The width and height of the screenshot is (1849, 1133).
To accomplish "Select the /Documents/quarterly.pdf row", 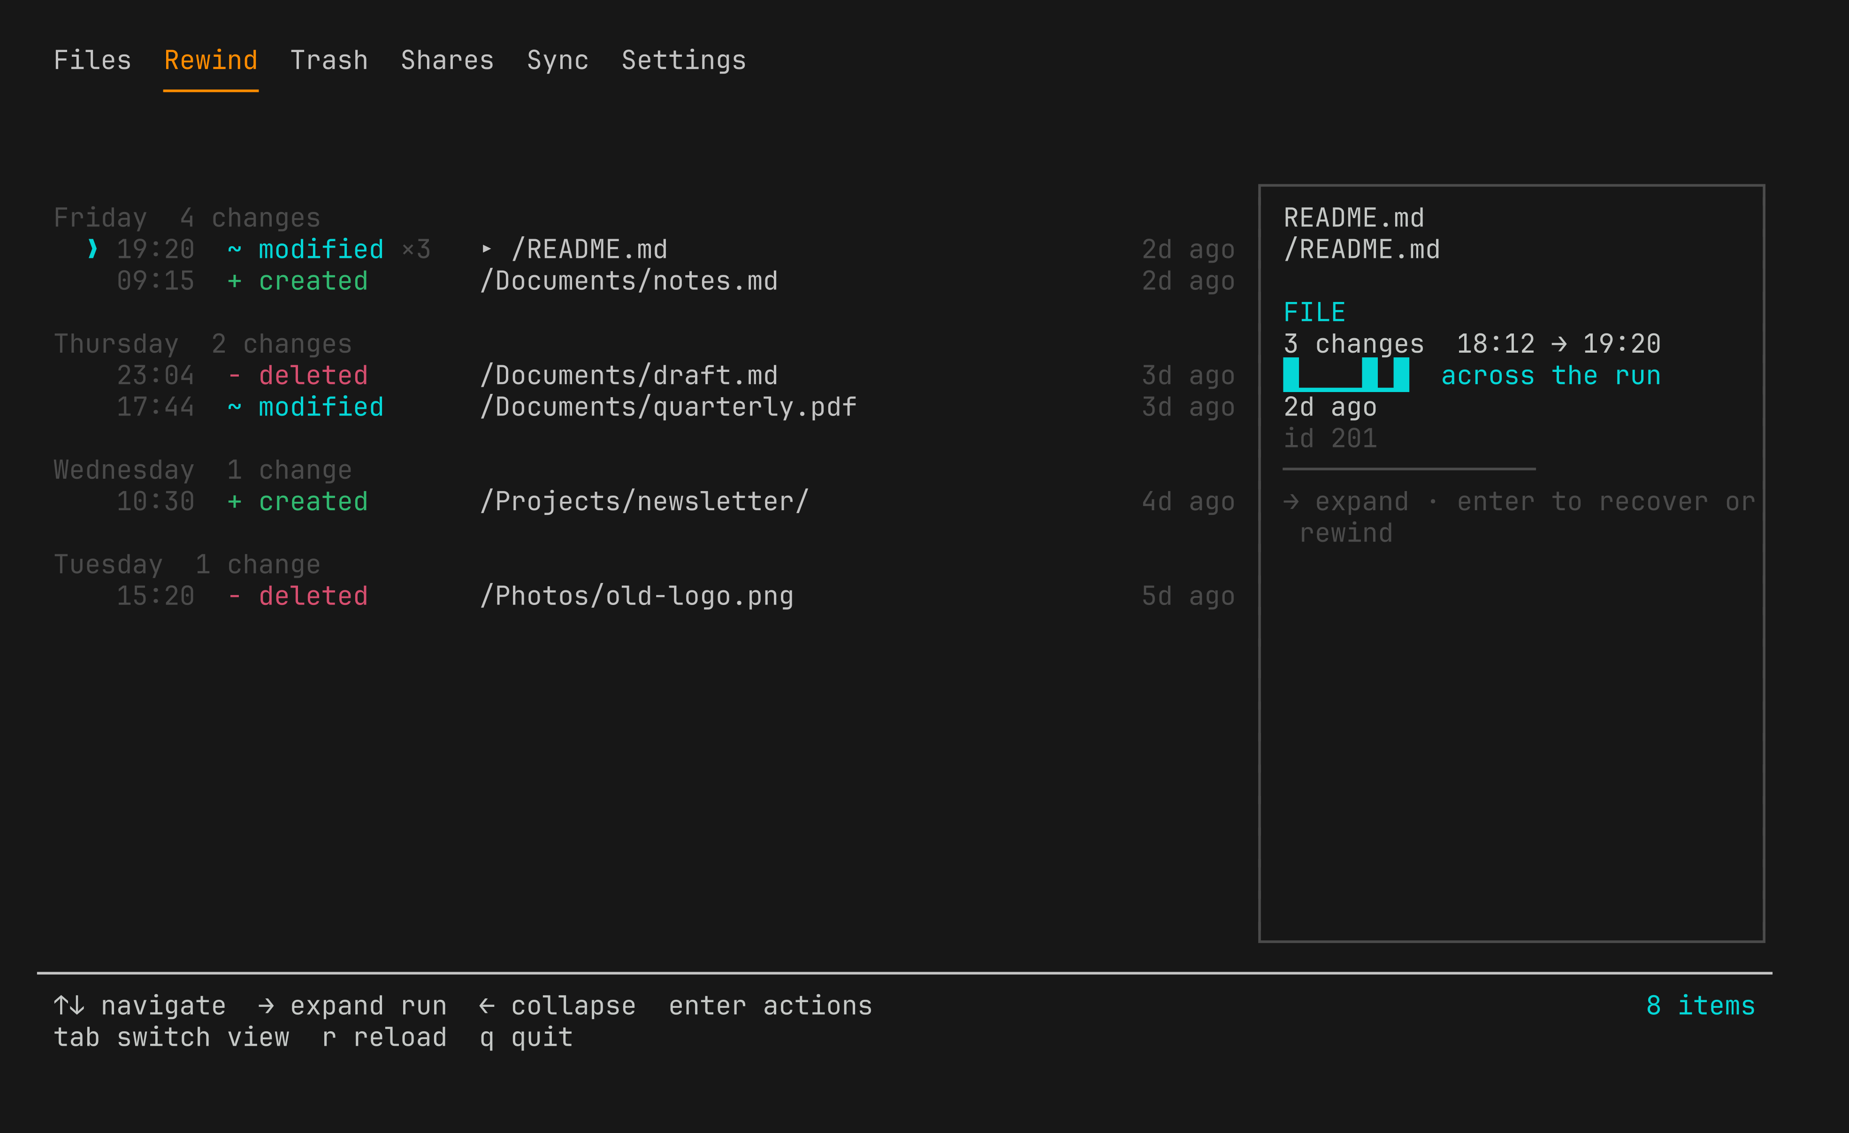I will (645, 407).
